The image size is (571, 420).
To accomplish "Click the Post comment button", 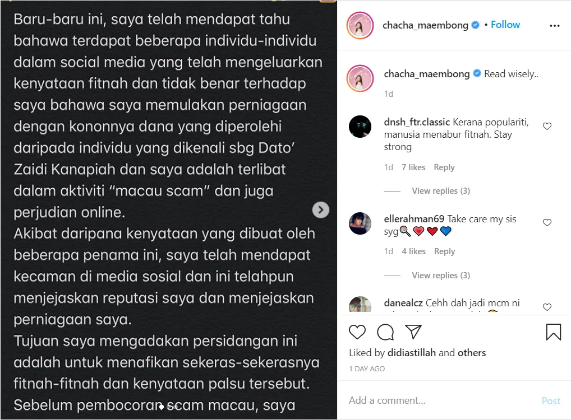I will pos(551,401).
